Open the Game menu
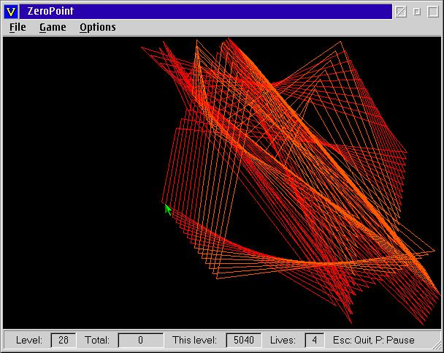The height and width of the screenshot is (353, 444). (x=53, y=27)
